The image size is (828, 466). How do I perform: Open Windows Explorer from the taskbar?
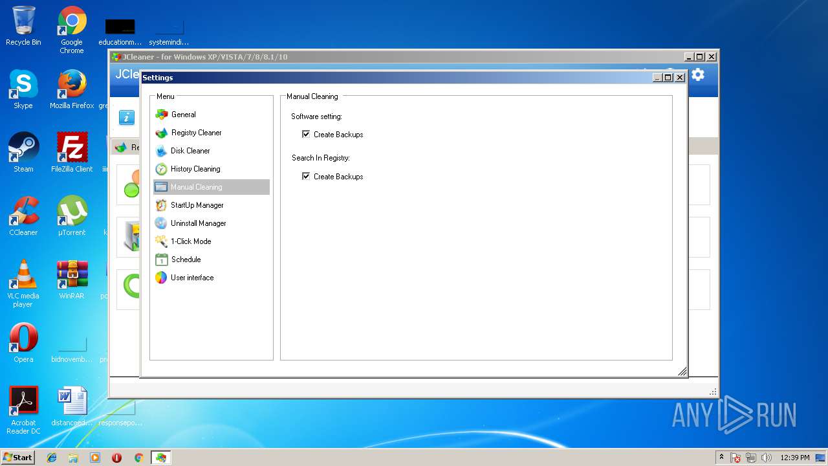[x=73, y=458]
